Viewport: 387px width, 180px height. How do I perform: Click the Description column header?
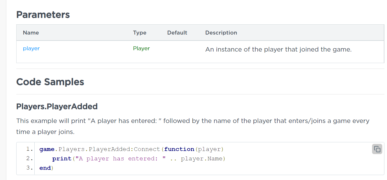221,33
